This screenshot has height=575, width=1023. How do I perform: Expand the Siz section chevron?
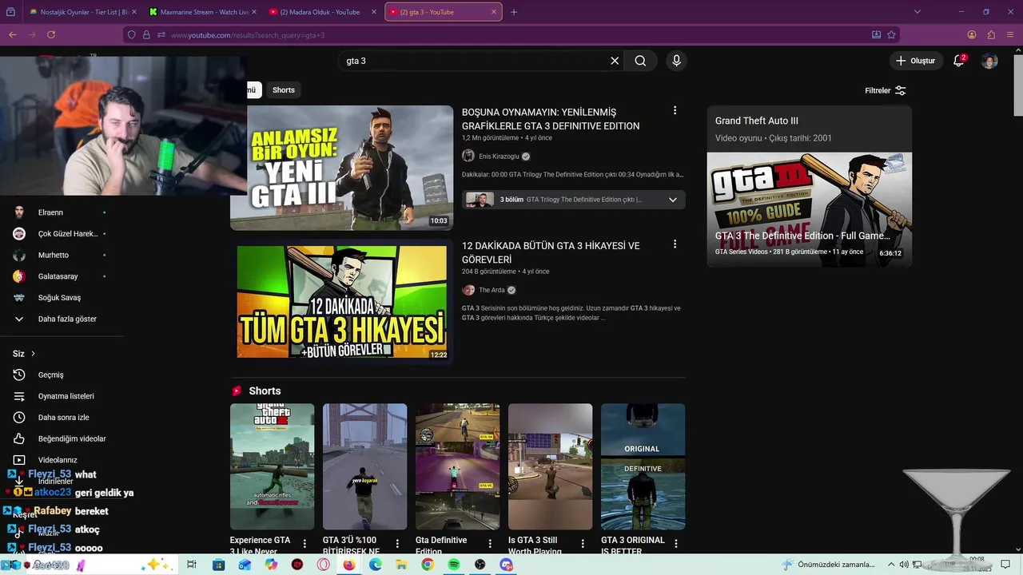(x=33, y=354)
